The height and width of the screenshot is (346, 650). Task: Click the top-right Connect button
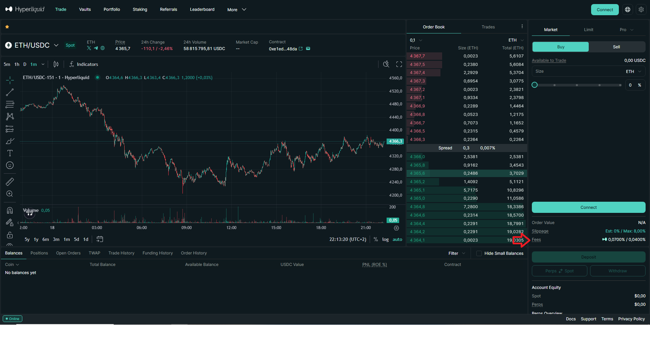(605, 9)
